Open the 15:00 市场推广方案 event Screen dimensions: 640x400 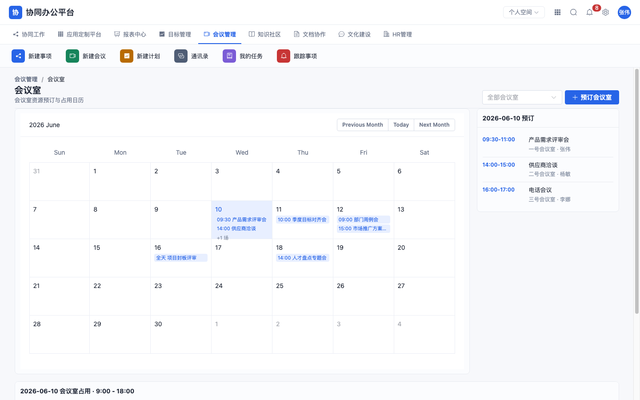364,228
